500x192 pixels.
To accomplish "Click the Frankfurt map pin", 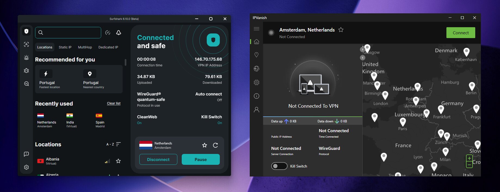I will coord(441,109).
